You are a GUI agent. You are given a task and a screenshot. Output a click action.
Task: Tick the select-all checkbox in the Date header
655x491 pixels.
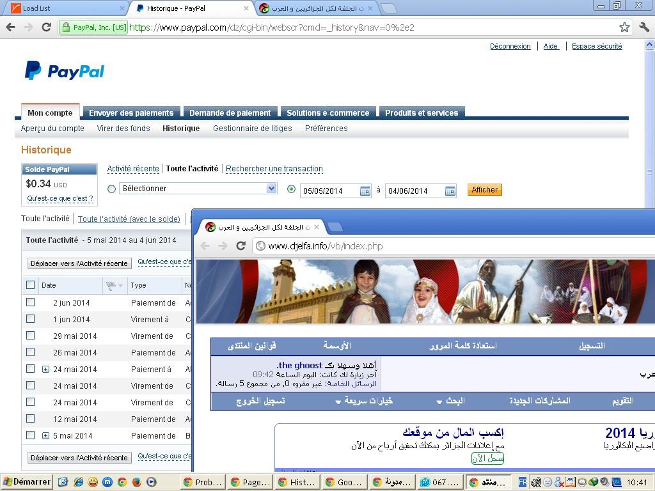pyautogui.click(x=31, y=285)
